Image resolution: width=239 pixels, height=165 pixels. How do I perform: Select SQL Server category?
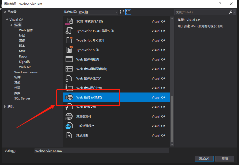tap(22, 98)
